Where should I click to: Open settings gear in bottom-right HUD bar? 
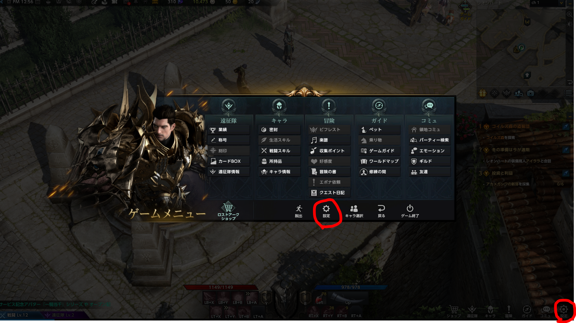(x=564, y=310)
